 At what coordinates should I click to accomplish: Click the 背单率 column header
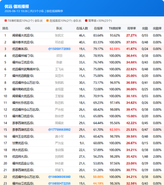[x=131, y=28]
